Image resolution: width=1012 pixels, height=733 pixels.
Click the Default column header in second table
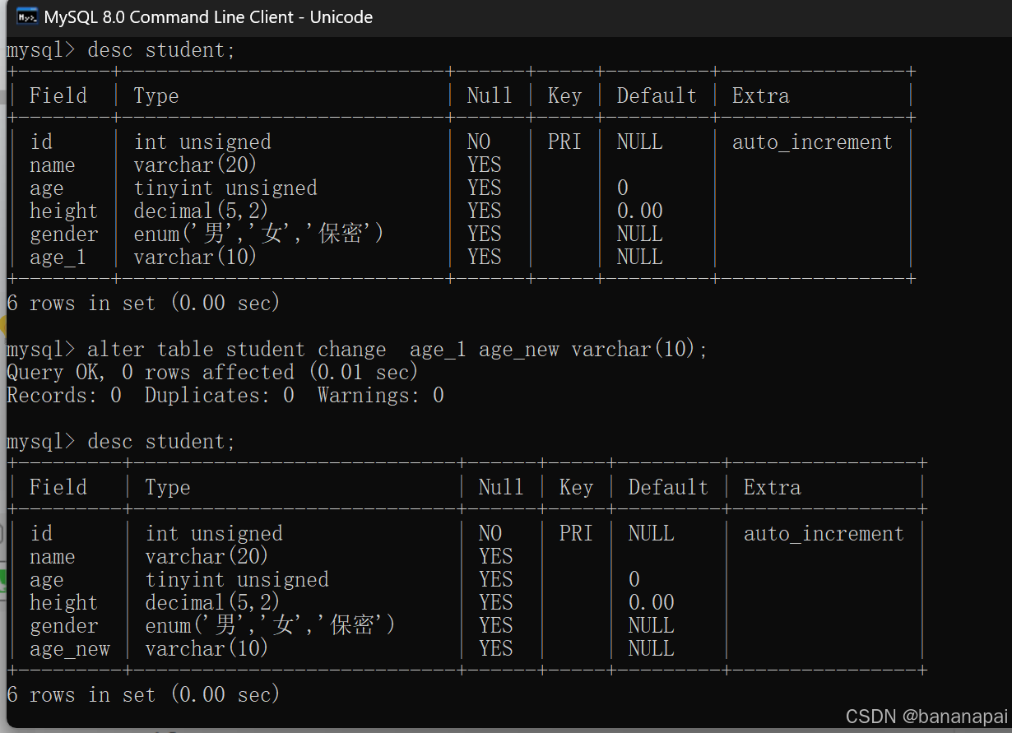tap(668, 488)
